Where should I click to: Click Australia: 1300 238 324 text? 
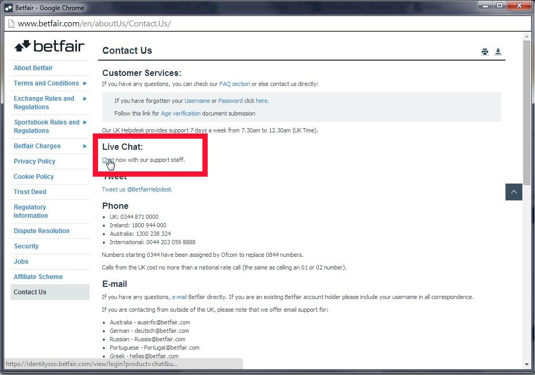(x=140, y=234)
